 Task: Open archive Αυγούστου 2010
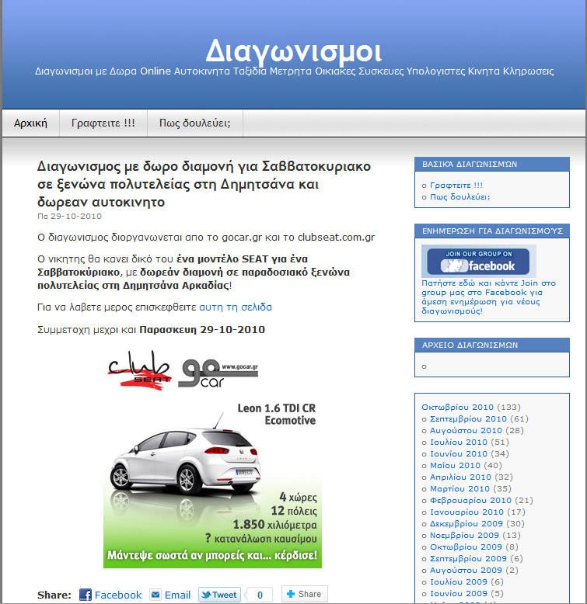pos(466,430)
